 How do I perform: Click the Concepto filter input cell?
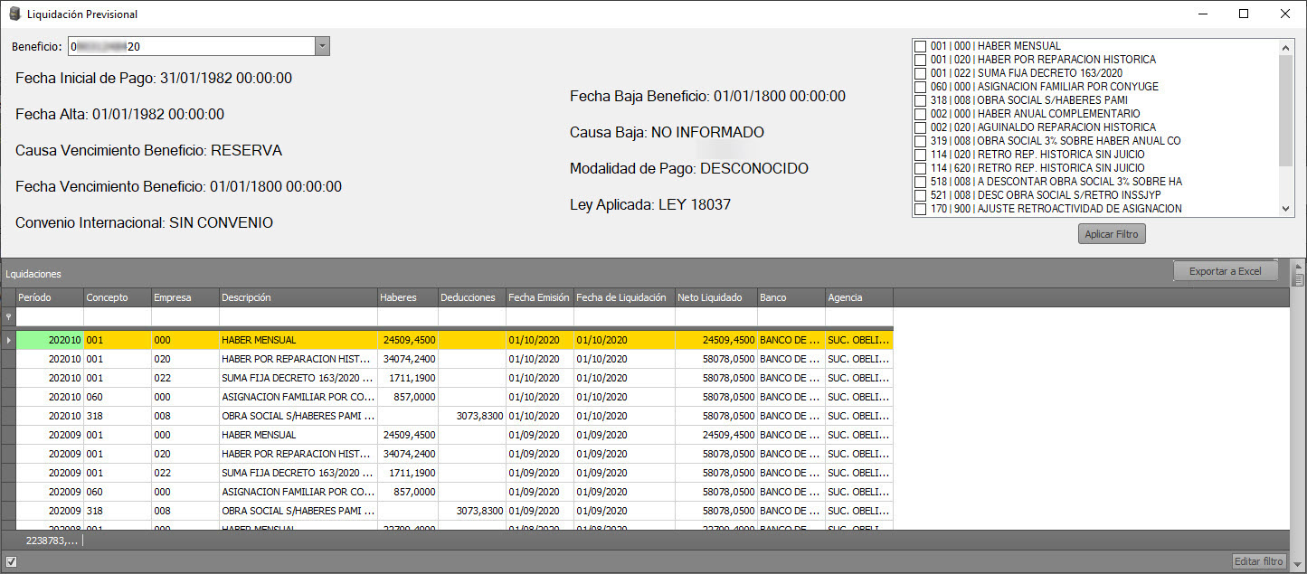point(118,317)
